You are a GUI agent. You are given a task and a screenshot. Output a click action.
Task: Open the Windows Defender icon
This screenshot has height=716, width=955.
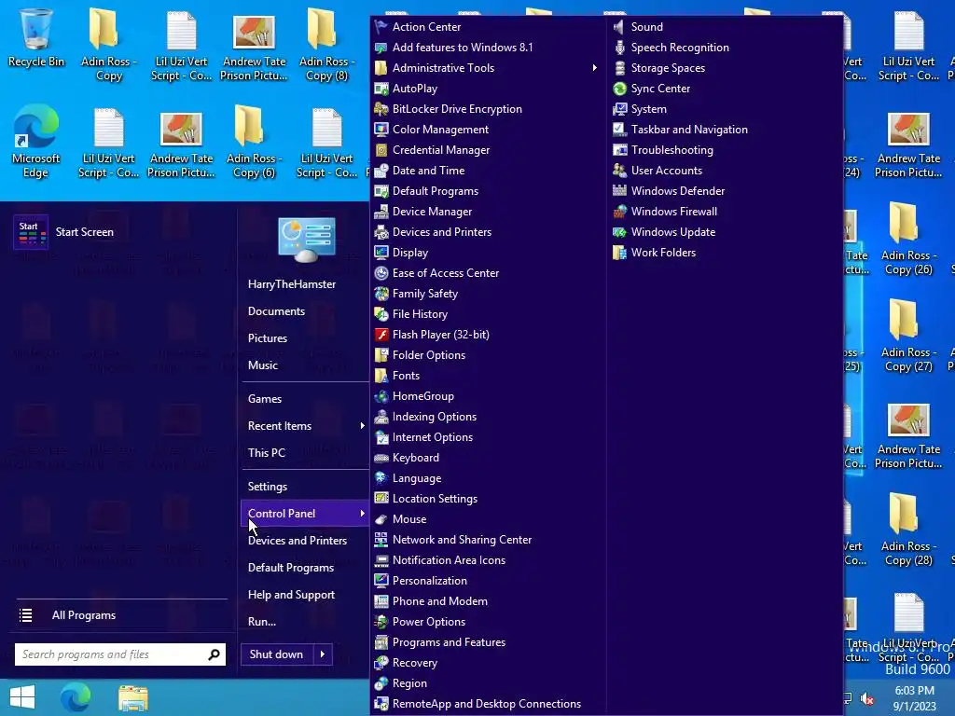pos(619,190)
